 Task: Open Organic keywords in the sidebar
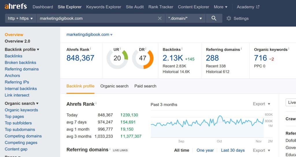[21, 110]
